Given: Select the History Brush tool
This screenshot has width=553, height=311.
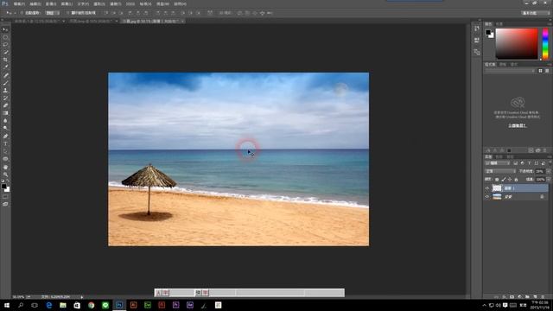Looking at the screenshot, I should click(5, 98).
